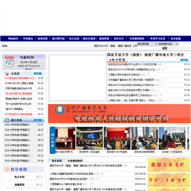Switch to the 专接继续教育 tab
The width and height of the screenshot is (191, 191).
click(x=75, y=161)
